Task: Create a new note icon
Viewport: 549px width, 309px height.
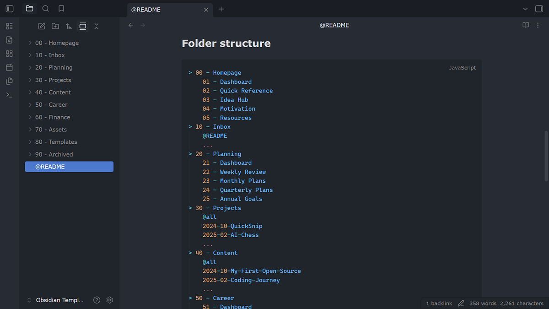Action: point(42,26)
